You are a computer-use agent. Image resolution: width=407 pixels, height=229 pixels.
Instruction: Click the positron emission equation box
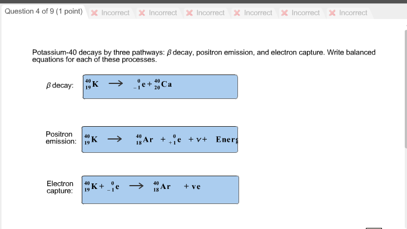tap(160, 140)
